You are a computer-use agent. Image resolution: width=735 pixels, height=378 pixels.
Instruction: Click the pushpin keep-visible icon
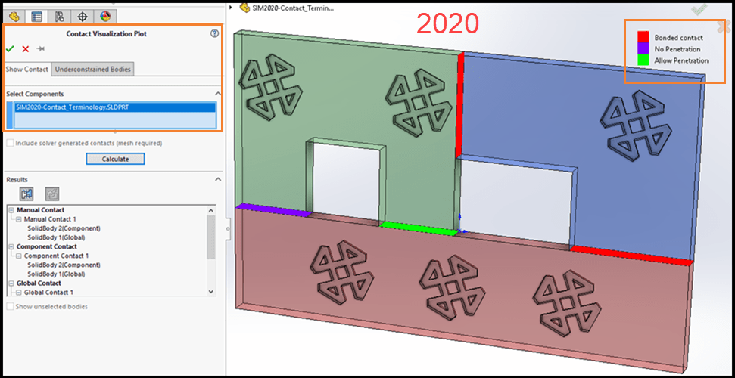click(x=40, y=48)
